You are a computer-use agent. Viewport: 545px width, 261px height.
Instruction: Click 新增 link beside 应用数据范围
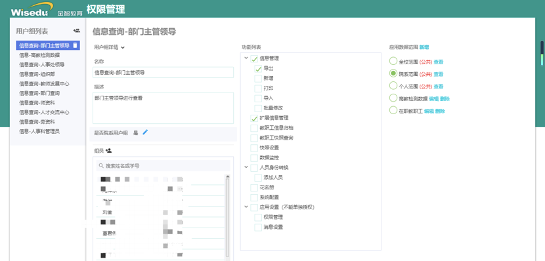424,47
